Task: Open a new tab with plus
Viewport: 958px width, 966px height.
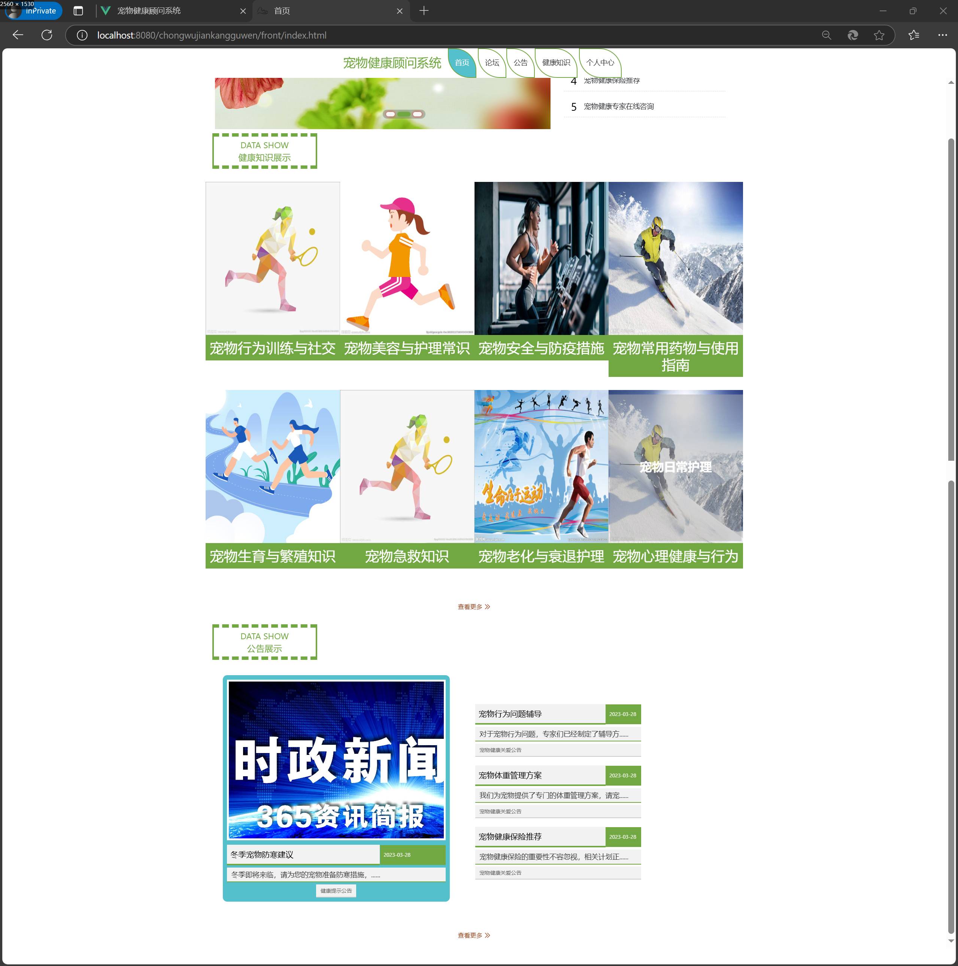Action: (x=424, y=10)
